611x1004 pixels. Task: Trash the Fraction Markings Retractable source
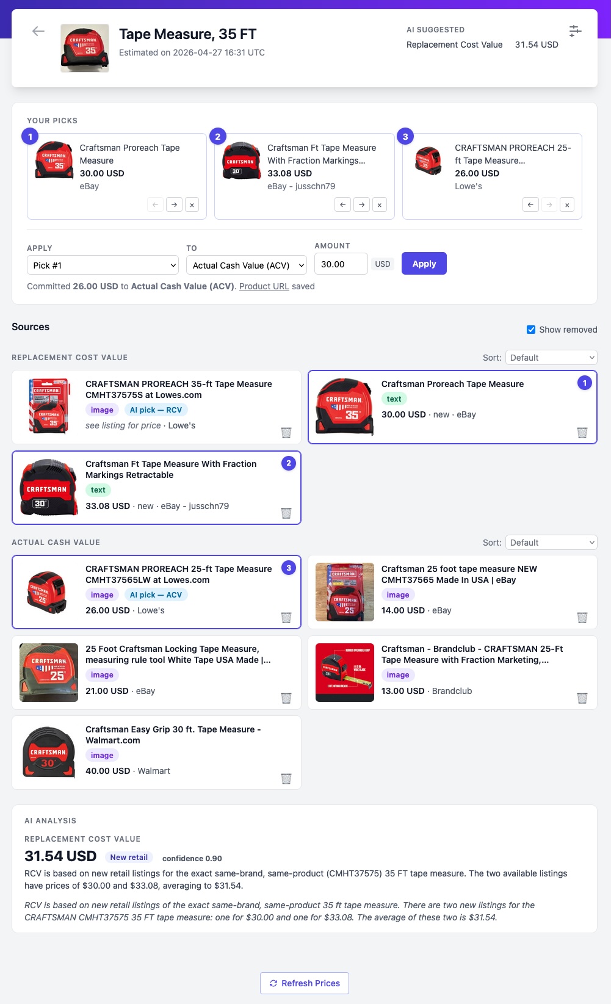(x=286, y=513)
